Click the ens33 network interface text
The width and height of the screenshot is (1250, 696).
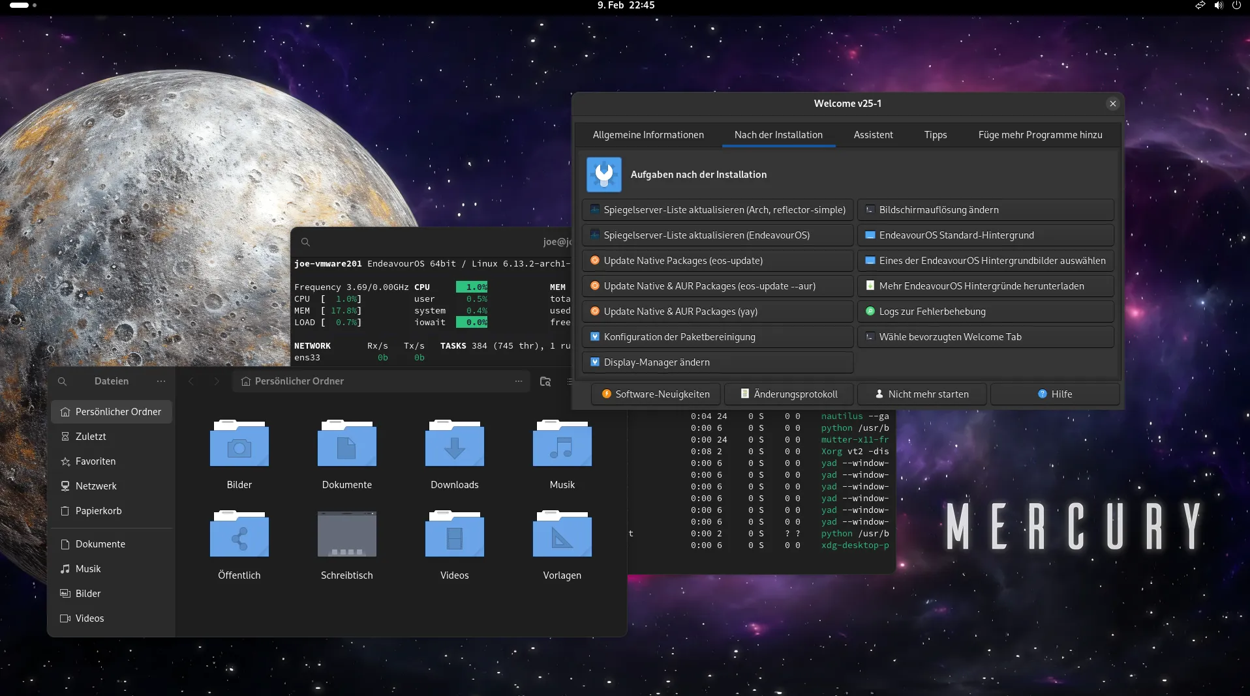[x=307, y=358]
